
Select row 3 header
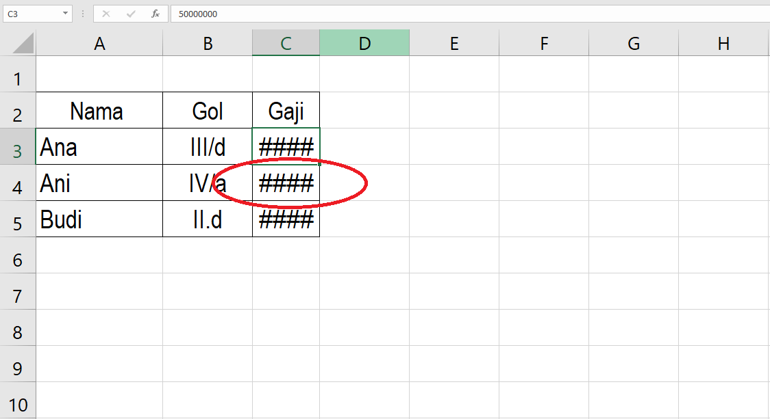tap(18, 150)
